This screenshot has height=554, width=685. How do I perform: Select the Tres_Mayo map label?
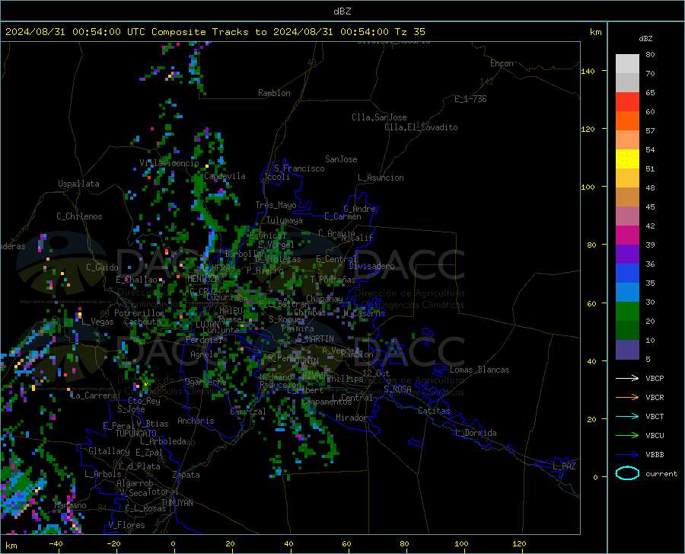tap(276, 205)
